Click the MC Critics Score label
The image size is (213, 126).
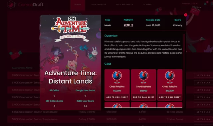pyautogui.click(x=55, y=101)
